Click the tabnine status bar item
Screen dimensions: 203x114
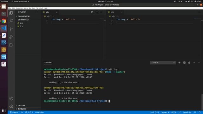point(39,112)
